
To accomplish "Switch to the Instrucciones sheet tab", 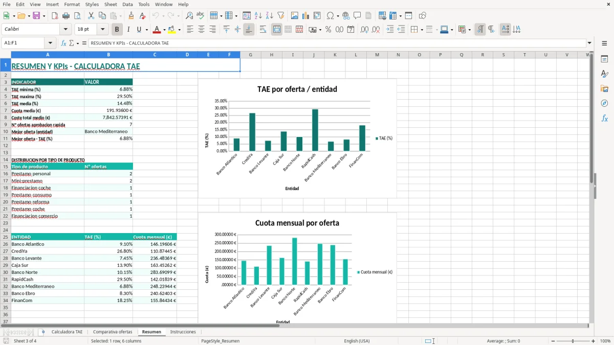I will tap(183, 332).
